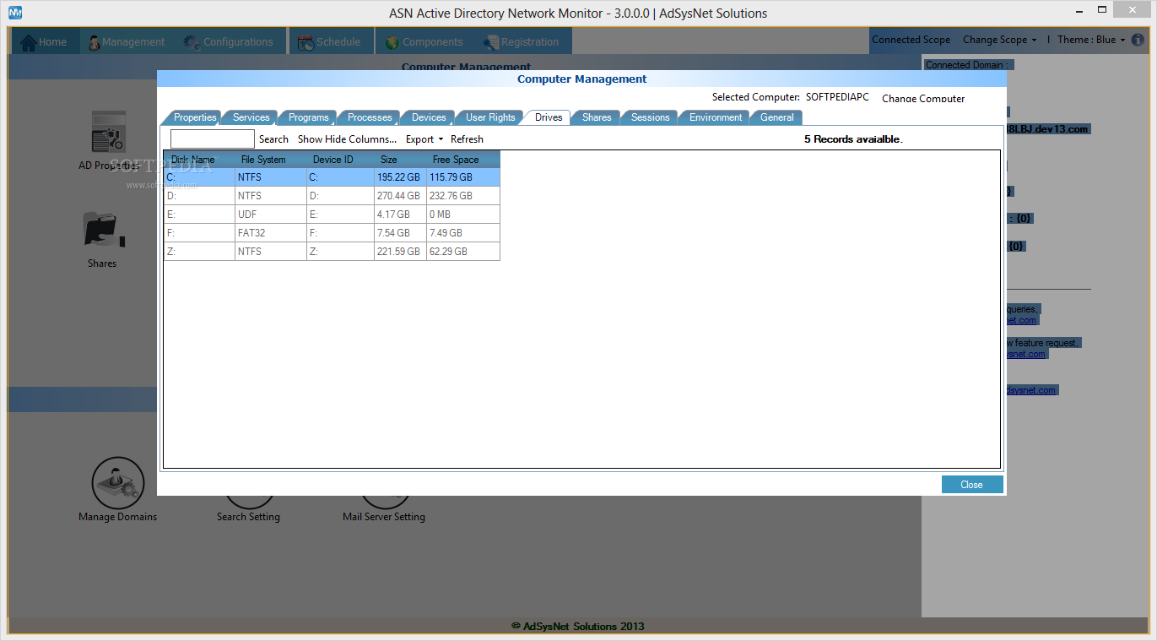
Task: Switch to the Properties tab
Action: pyautogui.click(x=195, y=117)
